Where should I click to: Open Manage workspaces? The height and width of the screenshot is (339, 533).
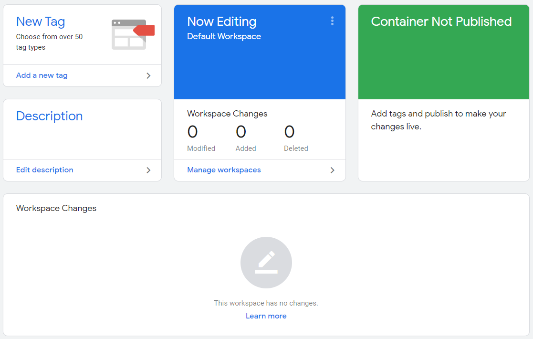tap(224, 169)
